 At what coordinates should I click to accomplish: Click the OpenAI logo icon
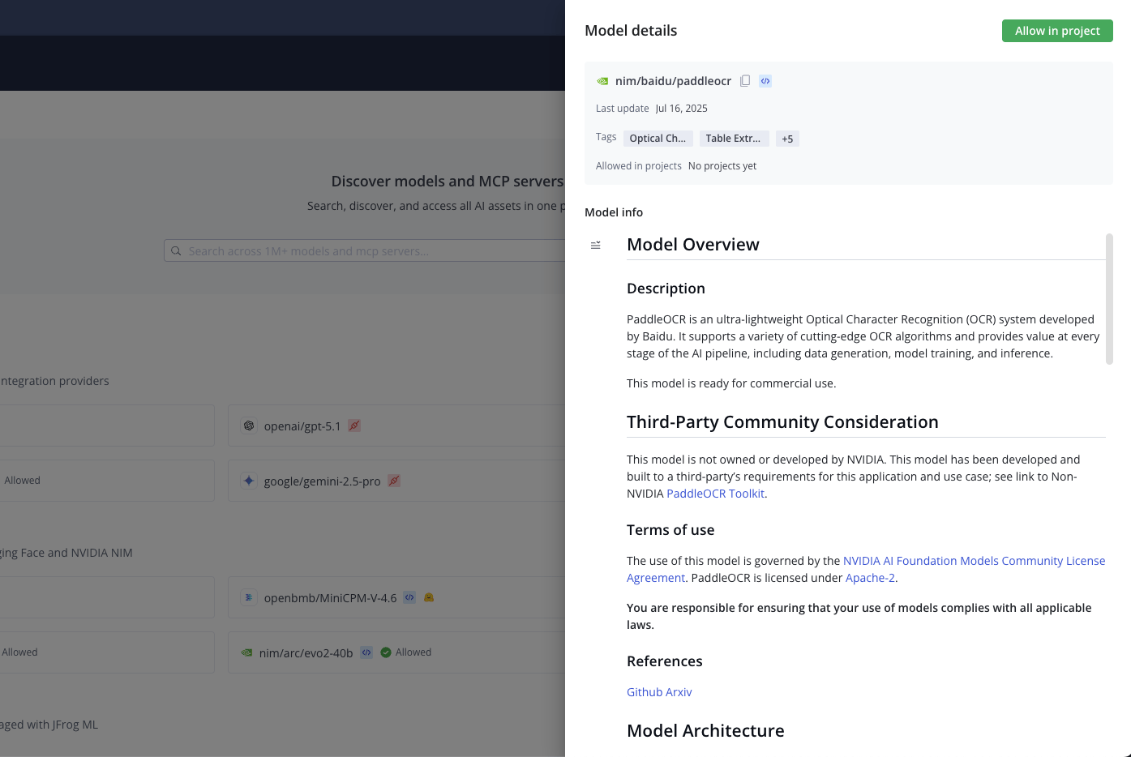coord(249,426)
